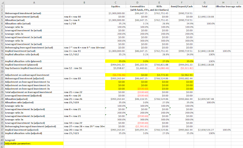Select yellow "Adjustable parameters" legend cell

(34, 143)
